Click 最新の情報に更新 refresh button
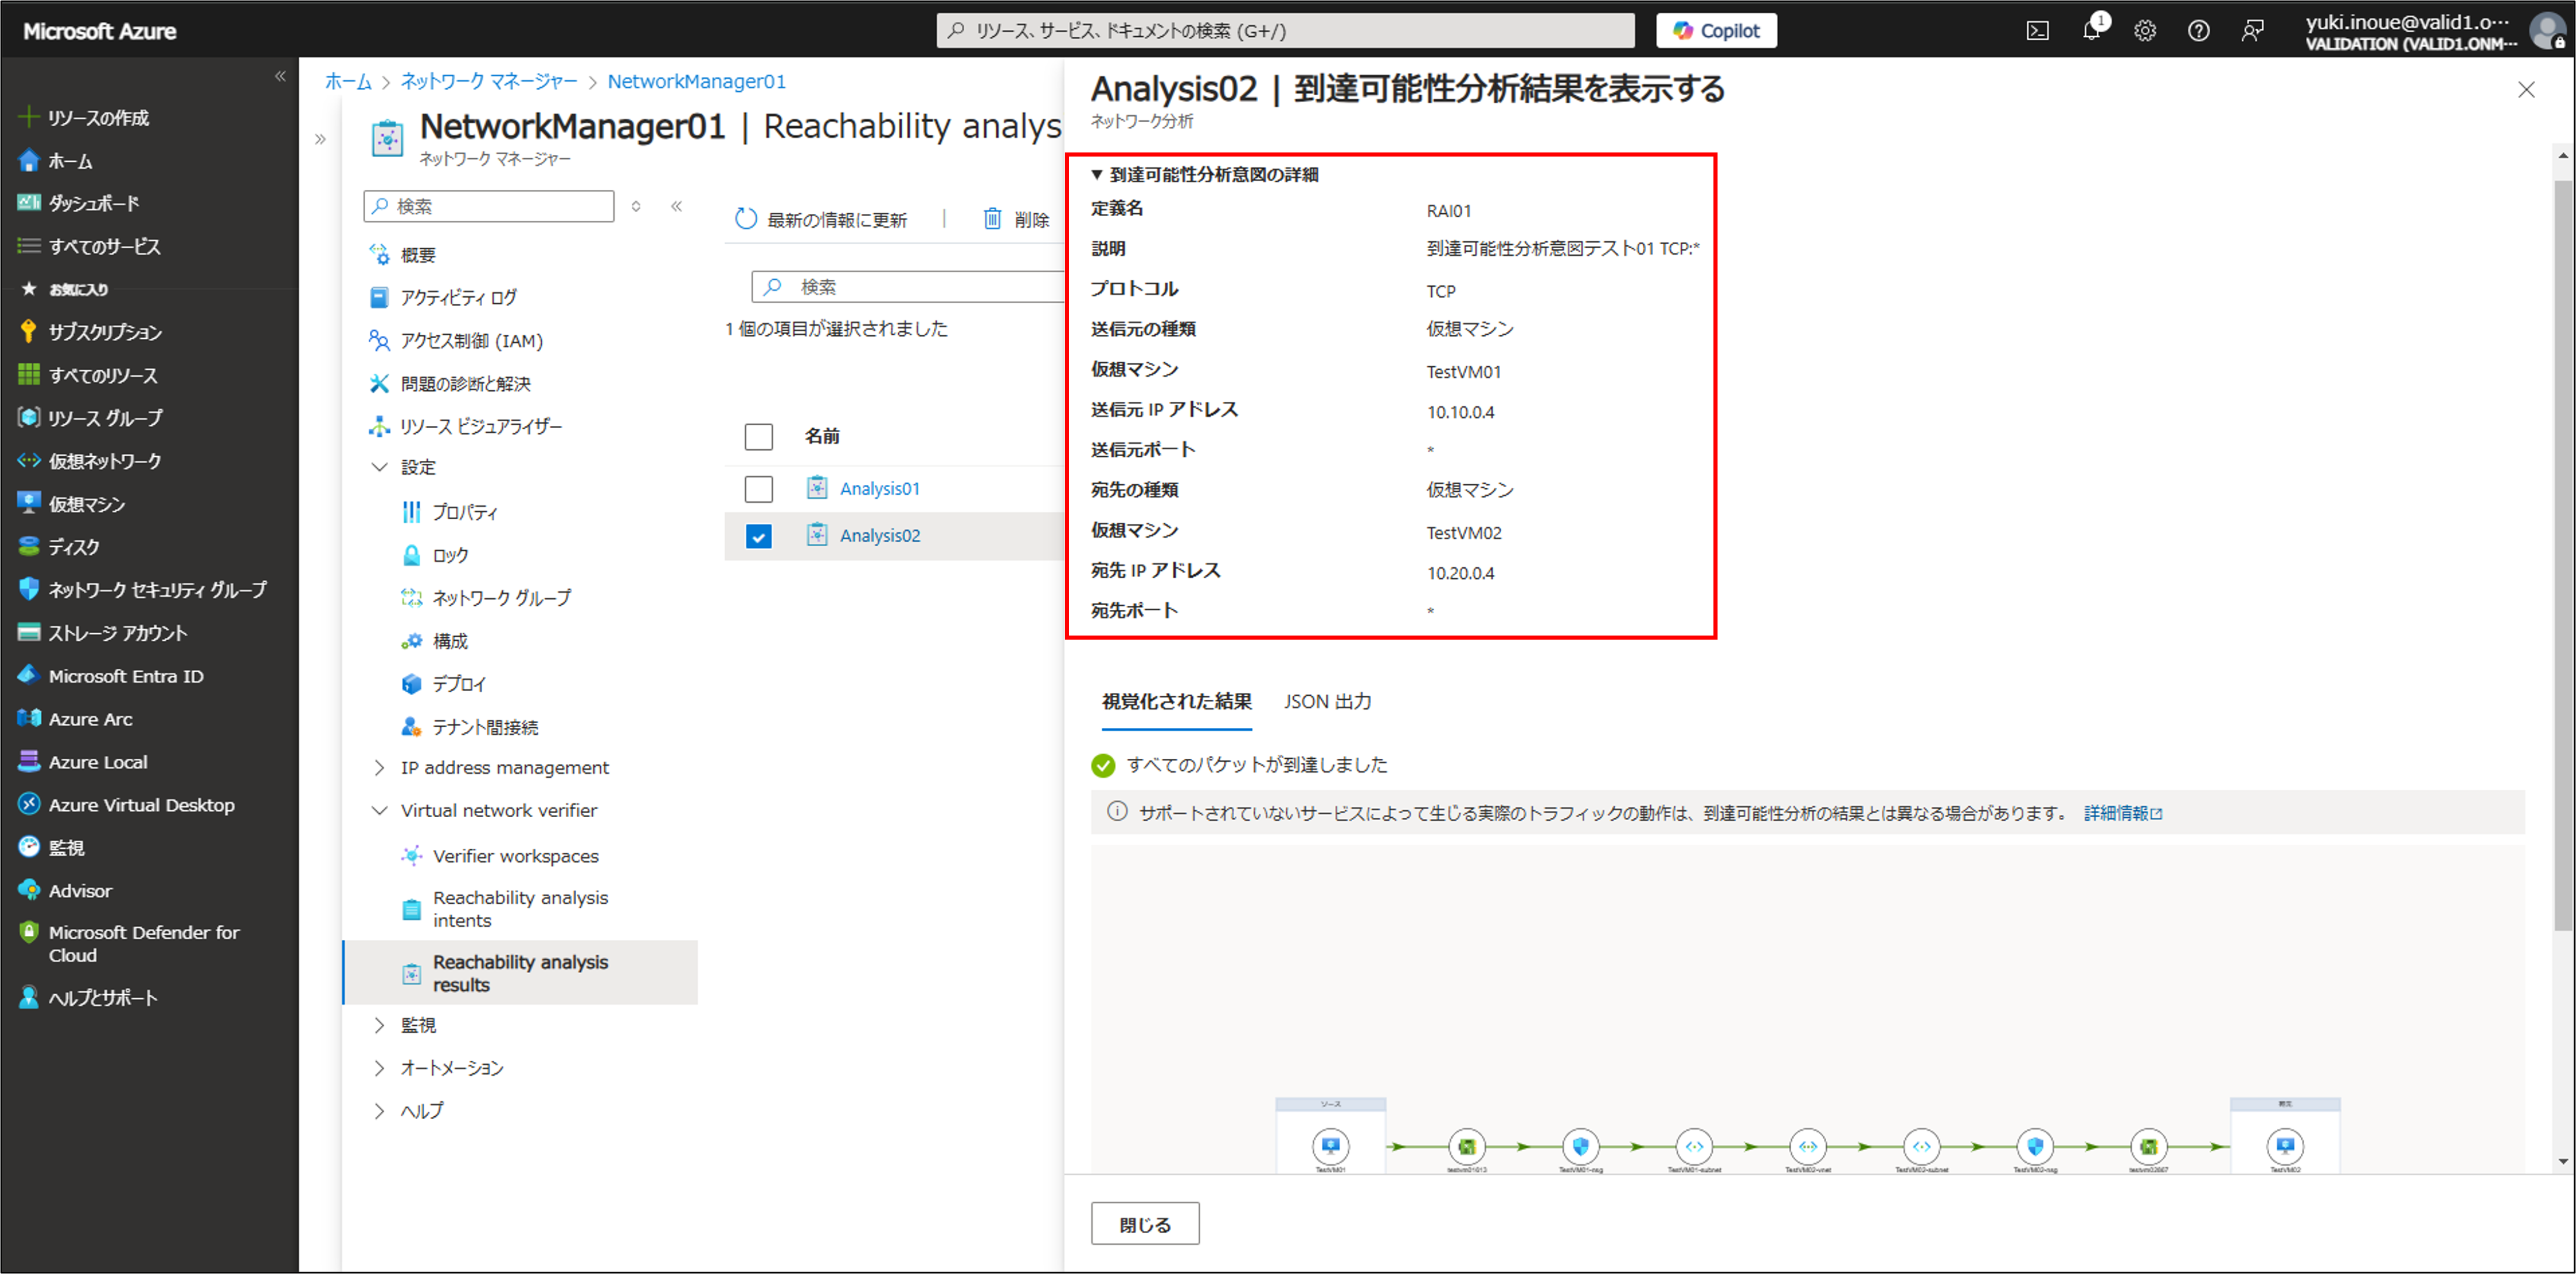 tap(821, 219)
